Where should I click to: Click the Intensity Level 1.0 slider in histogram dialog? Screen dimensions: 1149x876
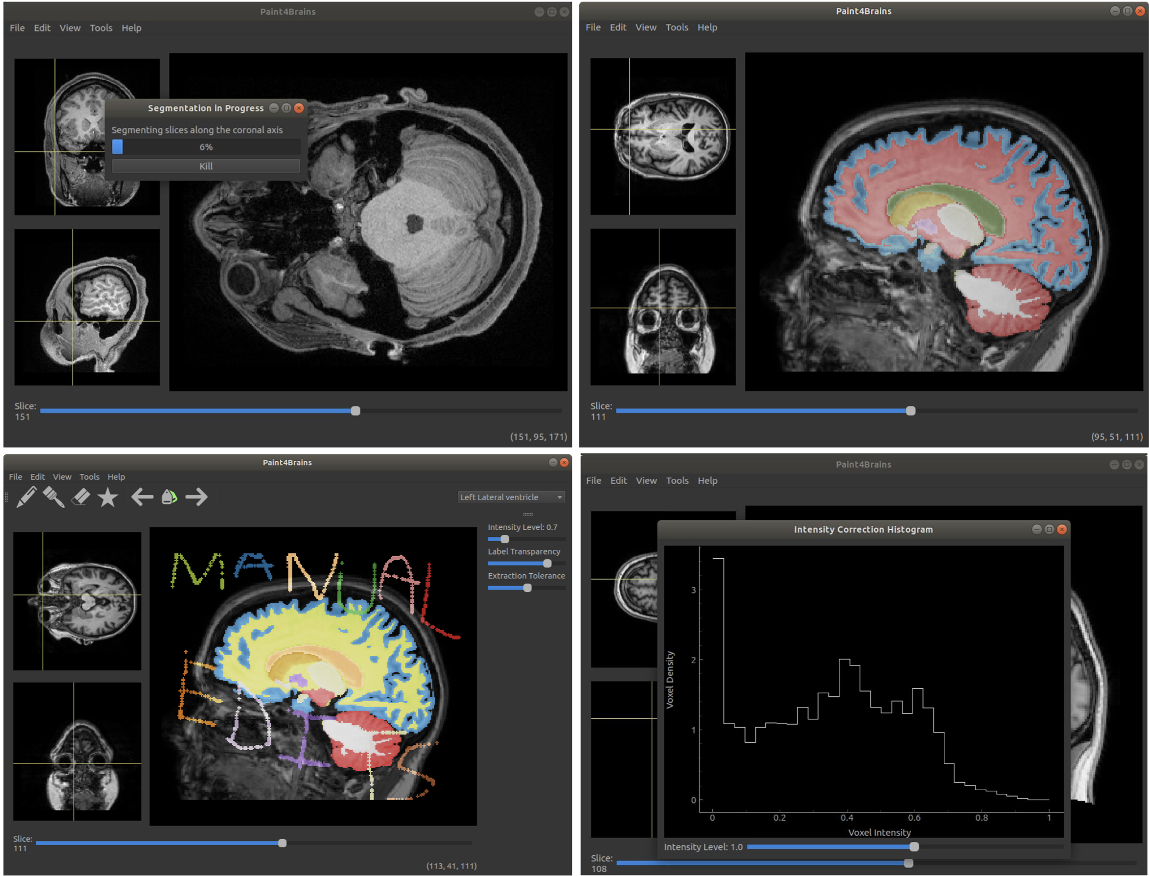905,847
